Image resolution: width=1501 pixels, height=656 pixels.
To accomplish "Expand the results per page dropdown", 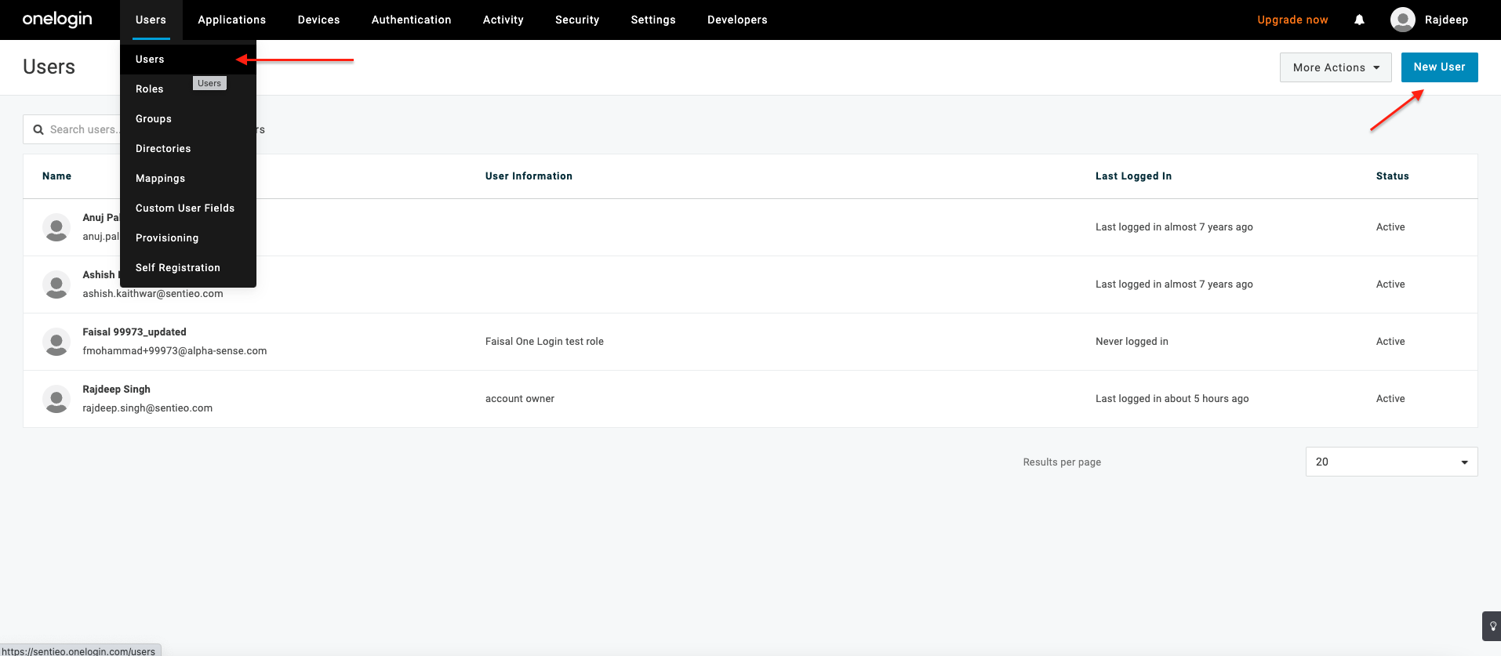I will 1390,462.
